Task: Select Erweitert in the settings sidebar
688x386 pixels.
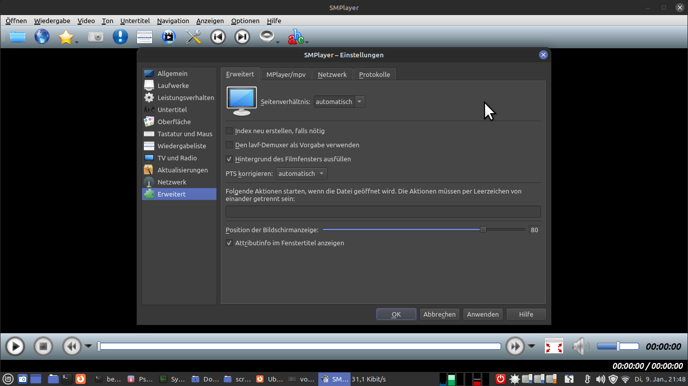Action: pos(179,194)
